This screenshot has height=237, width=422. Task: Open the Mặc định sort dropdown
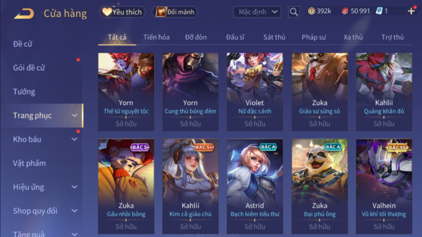pyautogui.click(x=257, y=12)
